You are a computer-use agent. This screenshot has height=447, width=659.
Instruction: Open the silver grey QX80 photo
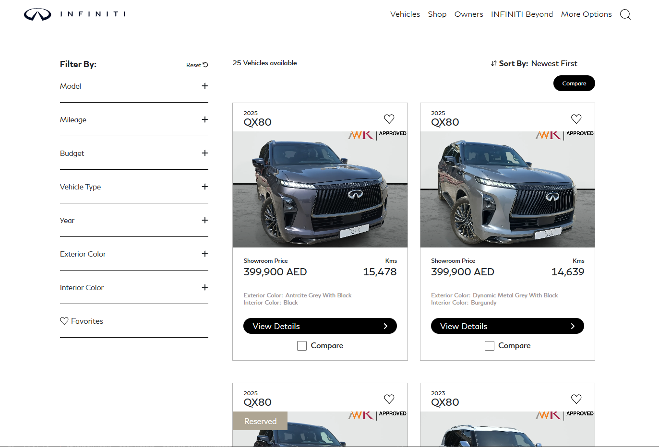point(507,189)
